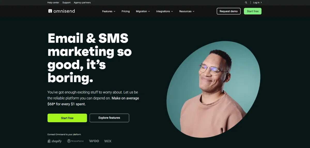Open the Help center link
The image size is (310, 148).
point(53,3)
